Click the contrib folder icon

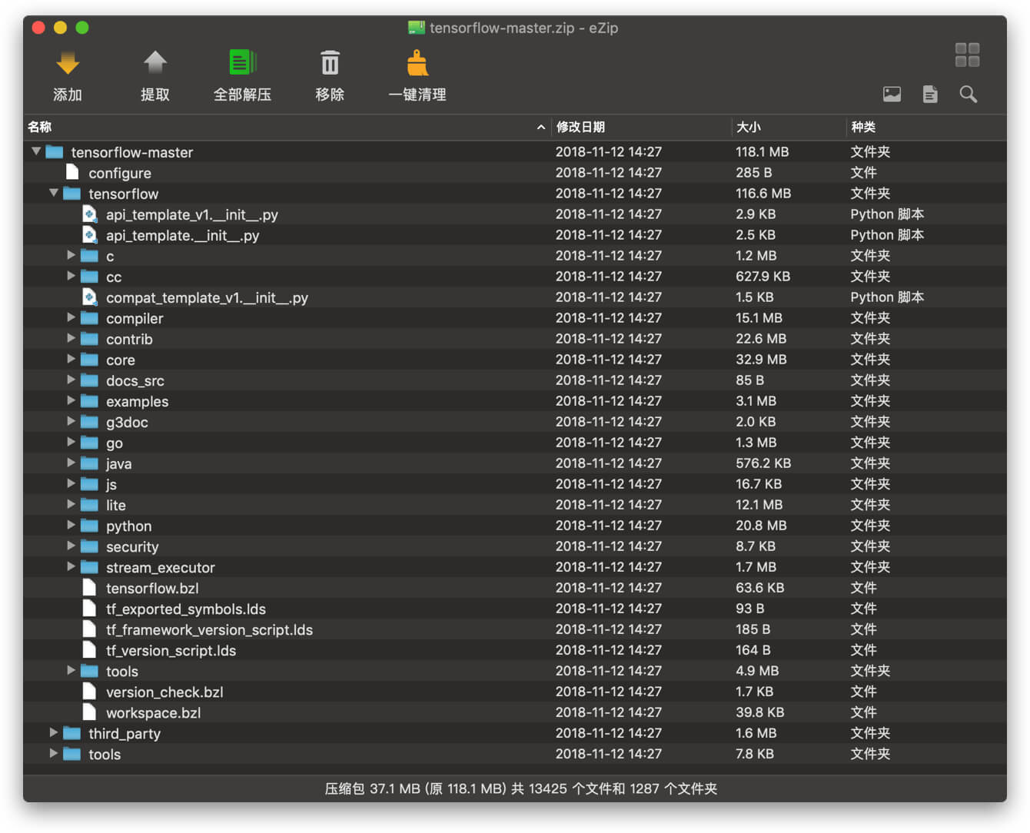coord(90,338)
